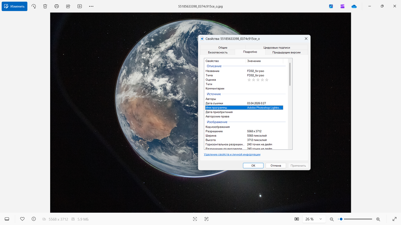The width and height of the screenshot is (401, 225).
Task: Switch to the Безопасность tab
Action: click(x=218, y=52)
